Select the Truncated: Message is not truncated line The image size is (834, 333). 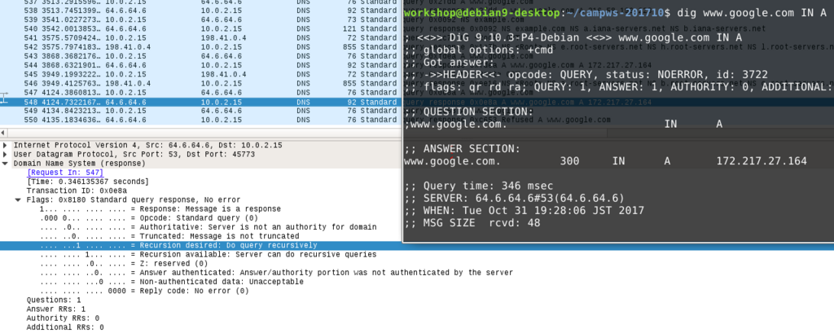(x=169, y=236)
